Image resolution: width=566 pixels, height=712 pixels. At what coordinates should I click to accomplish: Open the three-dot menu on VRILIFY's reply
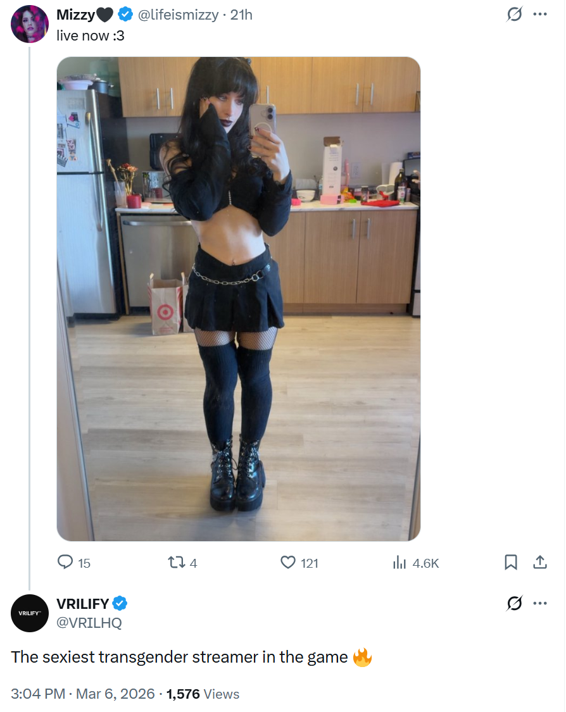click(x=539, y=604)
